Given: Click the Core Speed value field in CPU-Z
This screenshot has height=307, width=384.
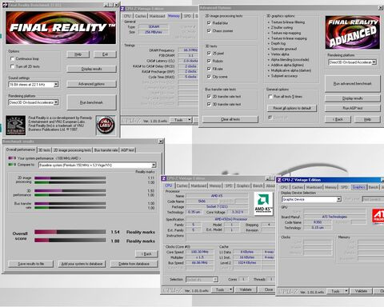Looking at the screenshot, I should pos(199,252).
